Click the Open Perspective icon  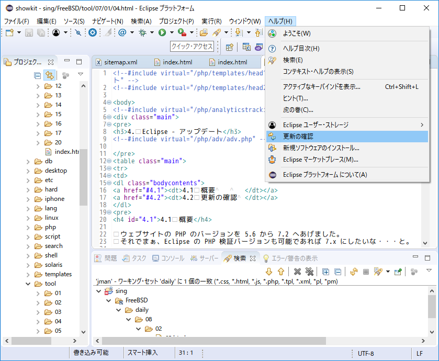[230, 47]
